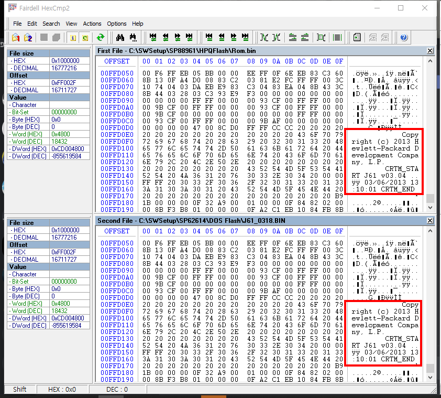Click the 'Shift' status bar entry
Image resolution: width=441 pixels, height=398 pixels.
pyautogui.click(x=20, y=389)
